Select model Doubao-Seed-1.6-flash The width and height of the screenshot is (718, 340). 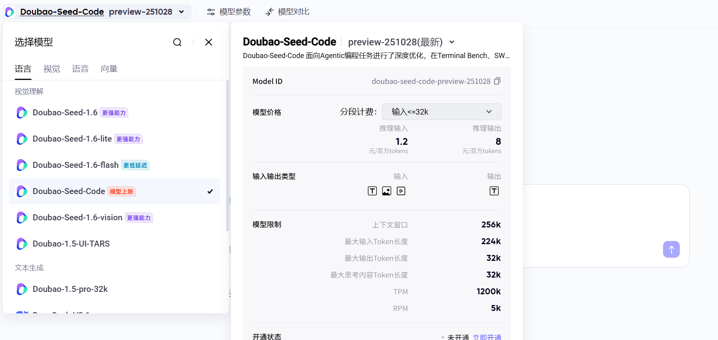click(x=114, y=165)
